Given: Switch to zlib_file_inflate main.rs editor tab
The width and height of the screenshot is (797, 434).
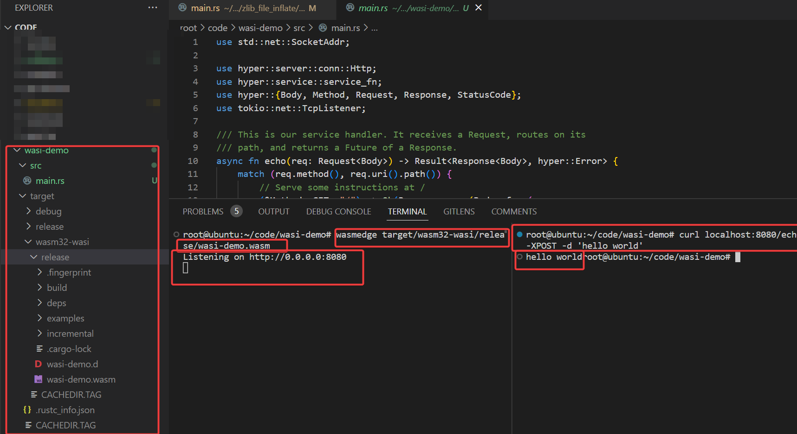Looking at the screenshot, I should pyautogui.click(x=253, y=8).
